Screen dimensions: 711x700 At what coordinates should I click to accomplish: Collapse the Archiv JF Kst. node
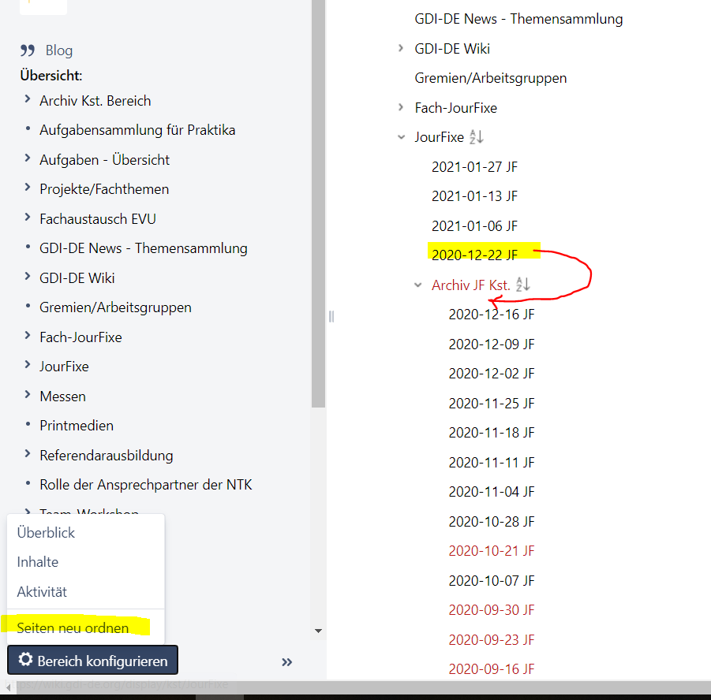[x=418, y=285]
